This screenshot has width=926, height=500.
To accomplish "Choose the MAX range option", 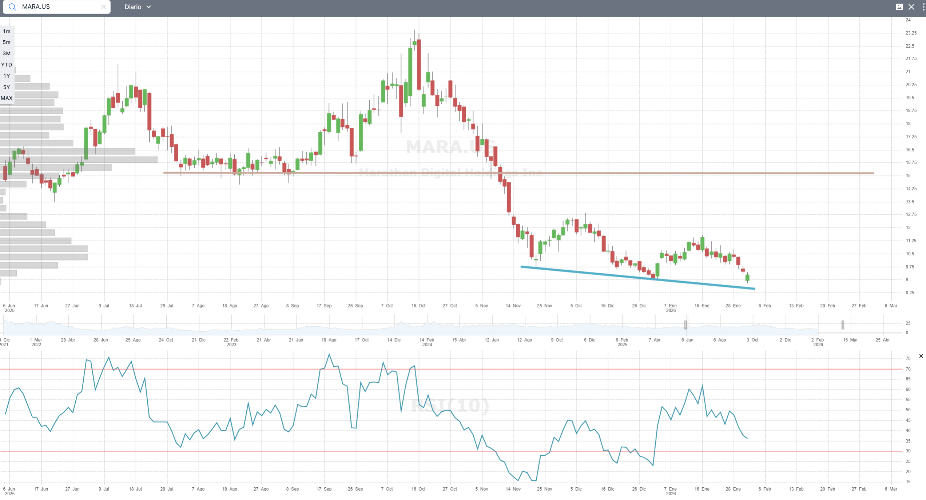I will 7,98.
